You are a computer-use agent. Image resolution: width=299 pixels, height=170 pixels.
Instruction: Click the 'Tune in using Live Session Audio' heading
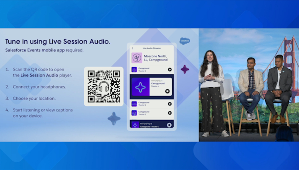pos(58,42)
